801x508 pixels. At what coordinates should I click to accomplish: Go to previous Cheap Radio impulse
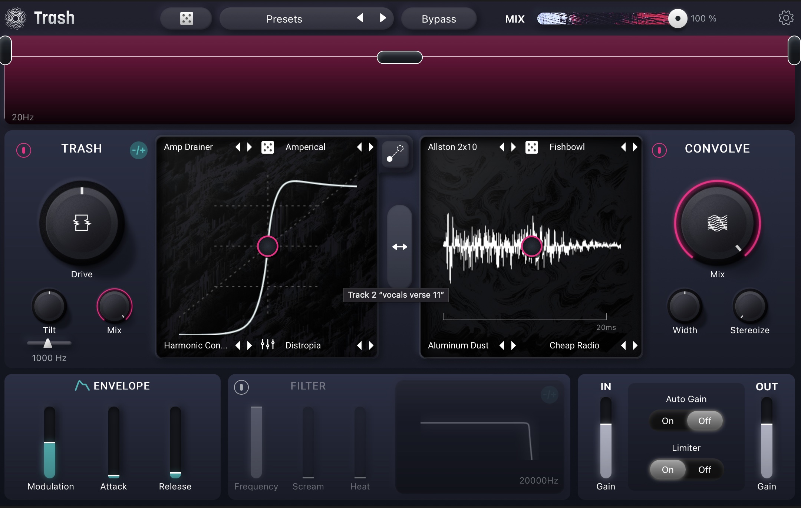(623, 345)
